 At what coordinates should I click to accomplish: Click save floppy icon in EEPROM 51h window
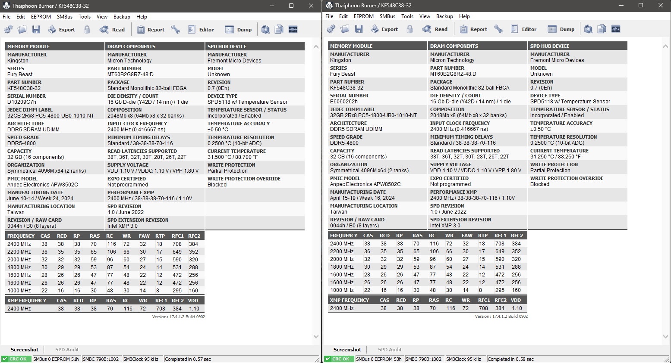(x=36, y=29)
